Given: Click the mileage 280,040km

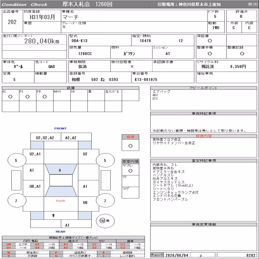Looking at the screenshot, I should coord(42,41).
